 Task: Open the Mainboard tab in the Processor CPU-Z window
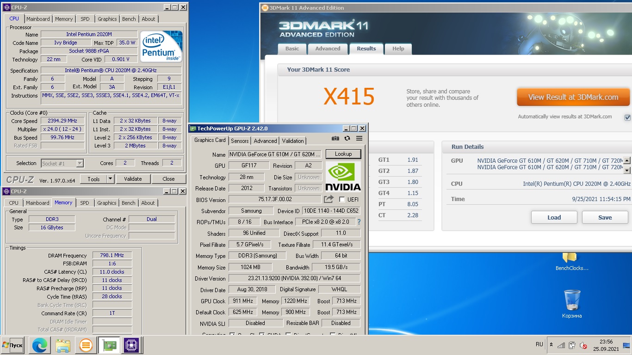38,19
